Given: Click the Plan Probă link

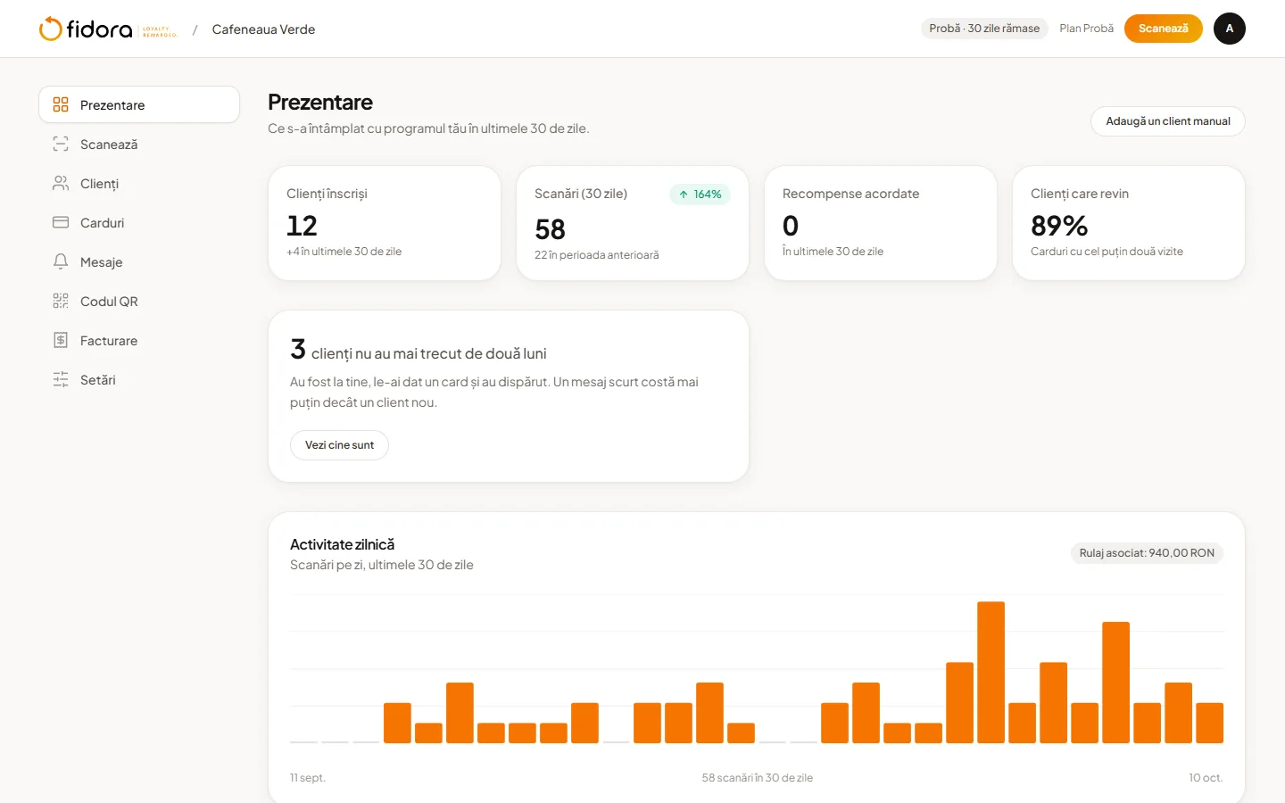Looking at the screenshot, I should click(1086, 29).
